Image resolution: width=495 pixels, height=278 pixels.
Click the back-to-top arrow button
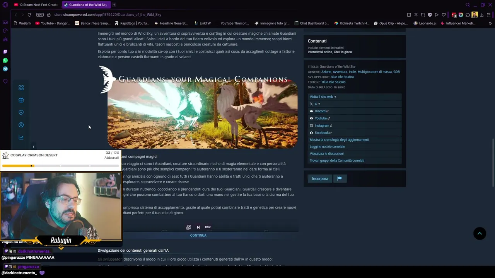click(480, 233)
